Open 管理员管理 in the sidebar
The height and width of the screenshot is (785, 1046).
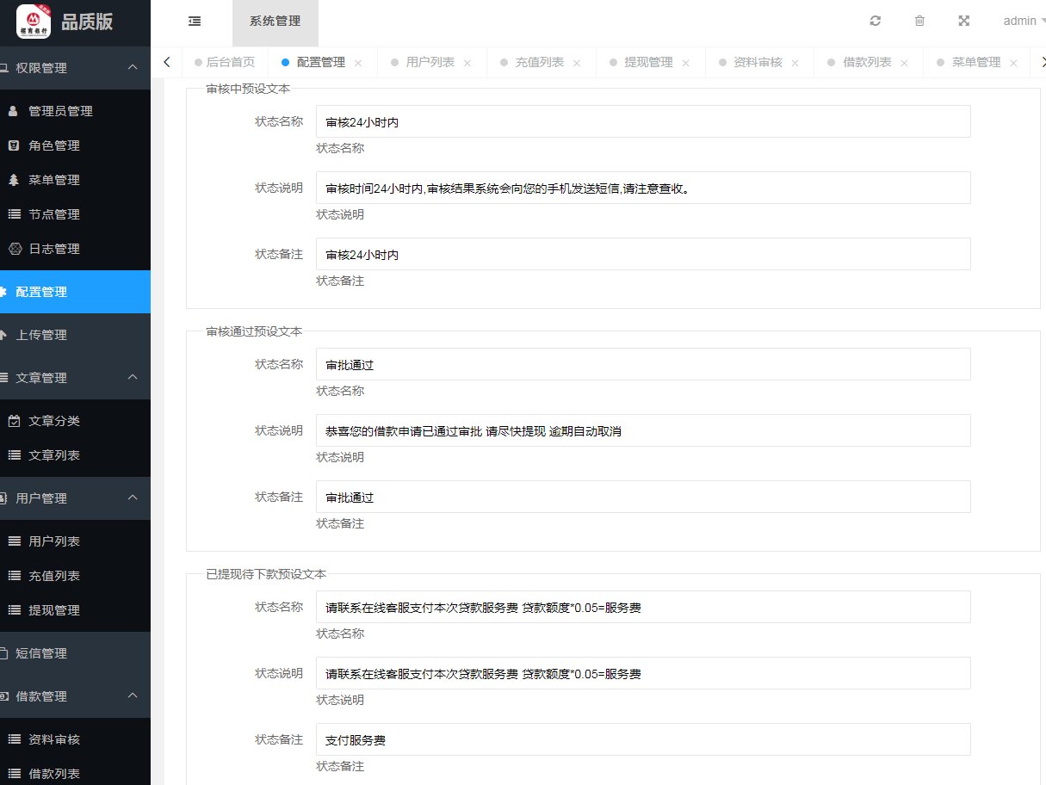click(x=60, y=111)
